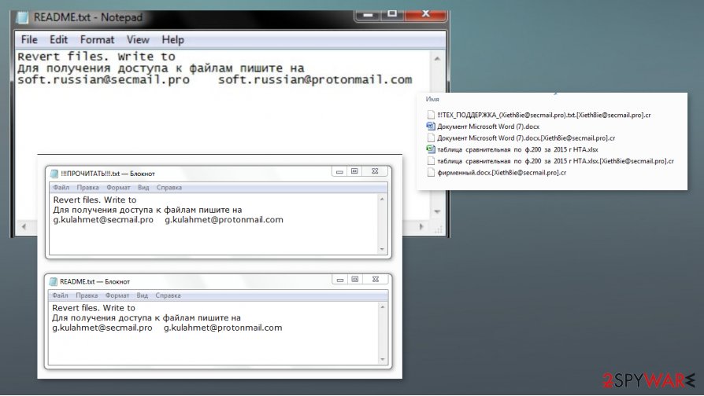Open Файл menu in README.txt — Блокнот window
This screenshot has width=704, height=396.
[60, 295]
